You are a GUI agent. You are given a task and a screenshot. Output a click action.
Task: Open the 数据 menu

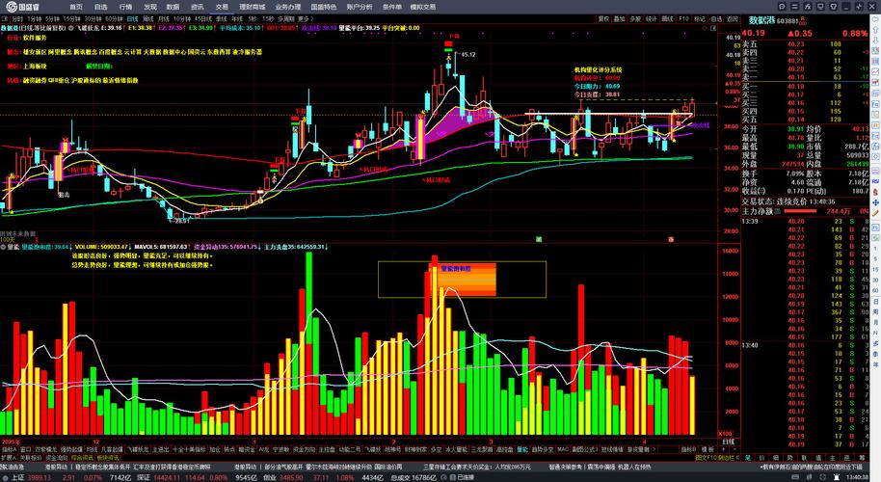174,7
